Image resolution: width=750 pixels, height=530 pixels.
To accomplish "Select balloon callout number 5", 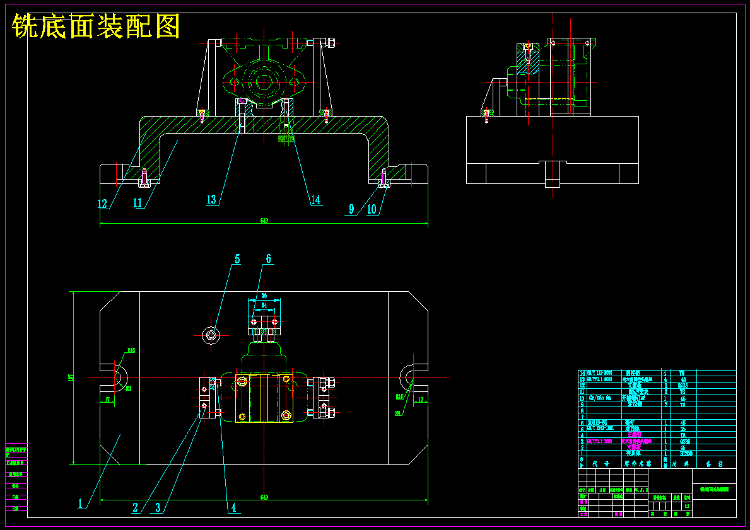I will (x=237, y=259).
